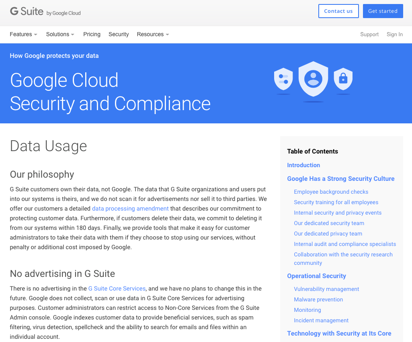Click the Get started button
This screenshot has width=412, height=342.
tap(383, 11)
